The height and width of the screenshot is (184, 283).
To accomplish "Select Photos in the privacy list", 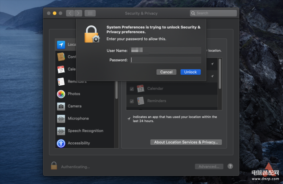I will coord(85,94).
